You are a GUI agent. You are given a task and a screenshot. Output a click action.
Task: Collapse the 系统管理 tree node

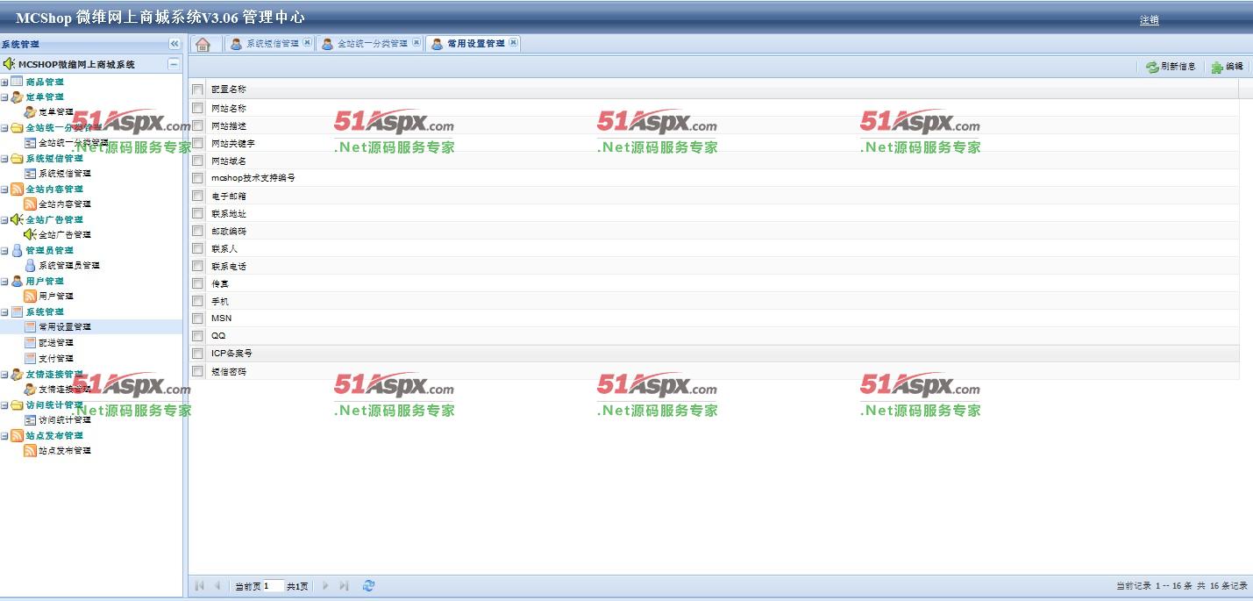coord(4,312)
